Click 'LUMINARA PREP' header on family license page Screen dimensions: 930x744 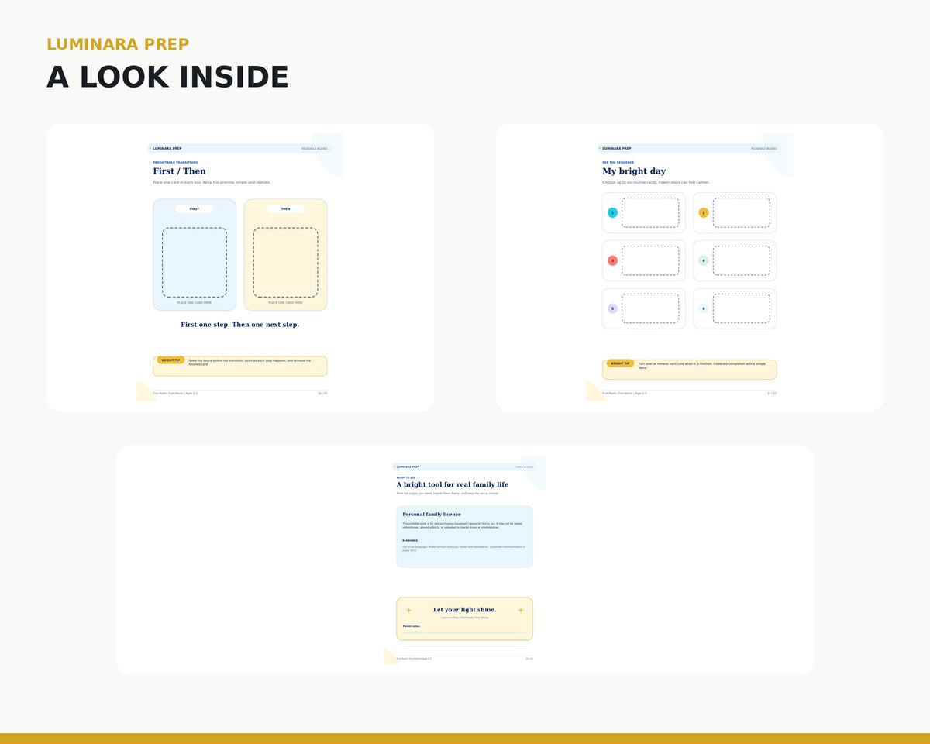(x=408, y=467)
